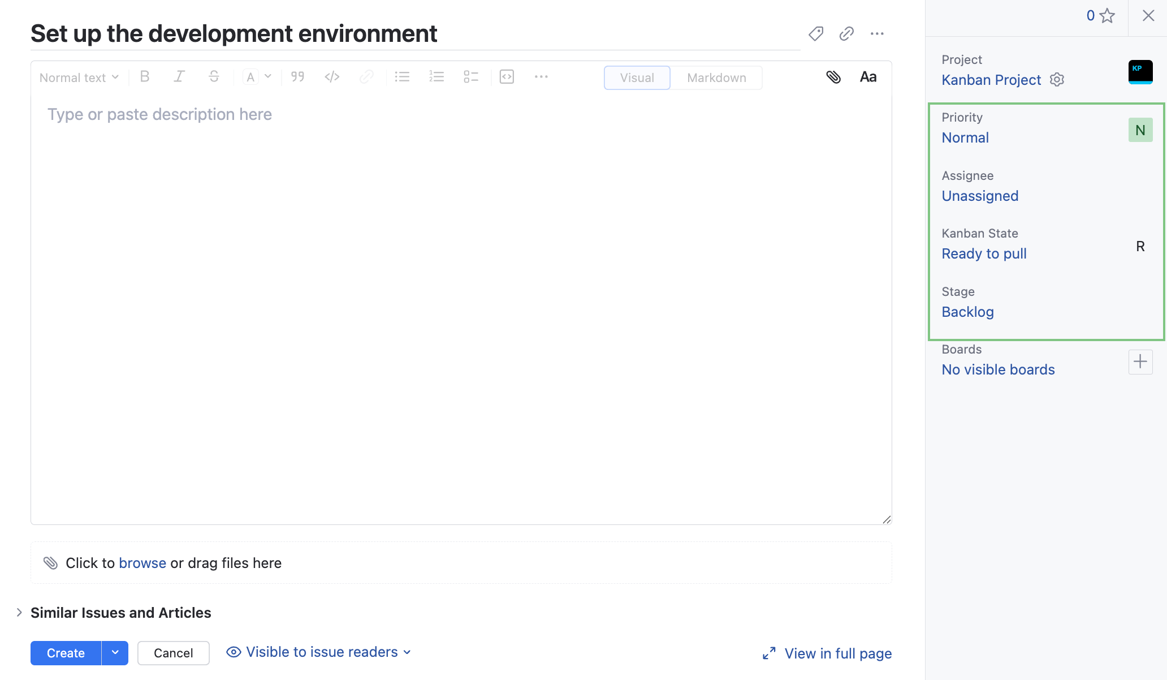
Task: Toggle italic formatting
Action: click(179, 77)
